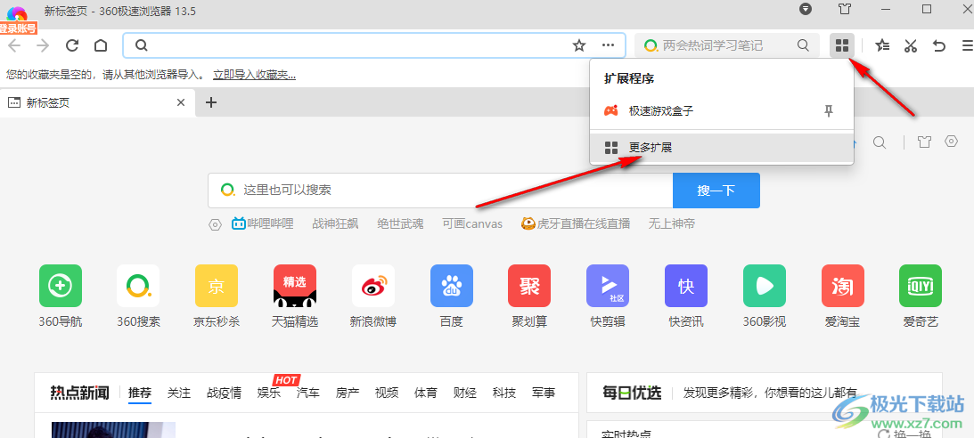
Task: Open the 绝世武魂 hot search link
Action: [401, 224]
